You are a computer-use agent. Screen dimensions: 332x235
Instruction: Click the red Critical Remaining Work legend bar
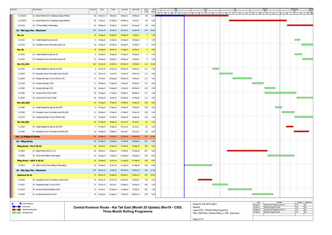point(16,210)
